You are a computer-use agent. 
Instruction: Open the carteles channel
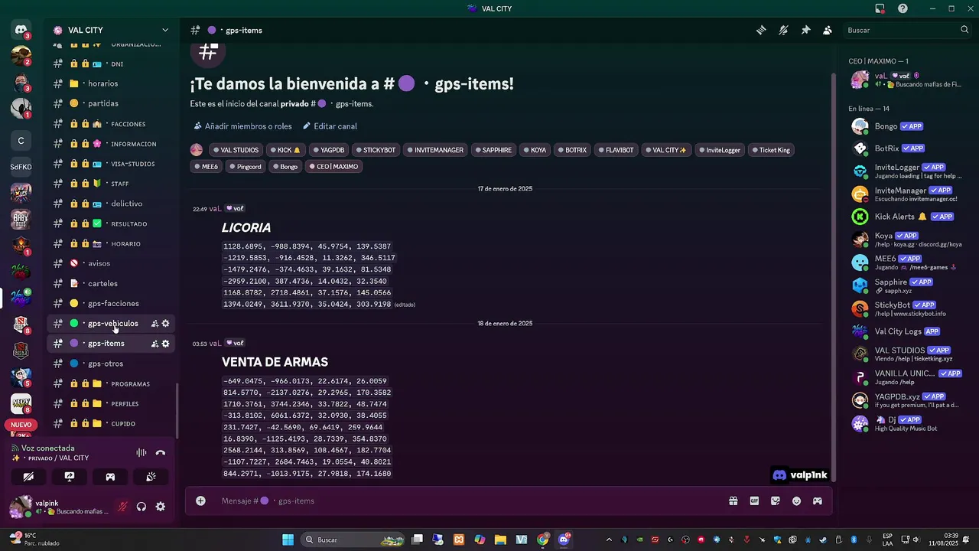[x=111, y=284]
